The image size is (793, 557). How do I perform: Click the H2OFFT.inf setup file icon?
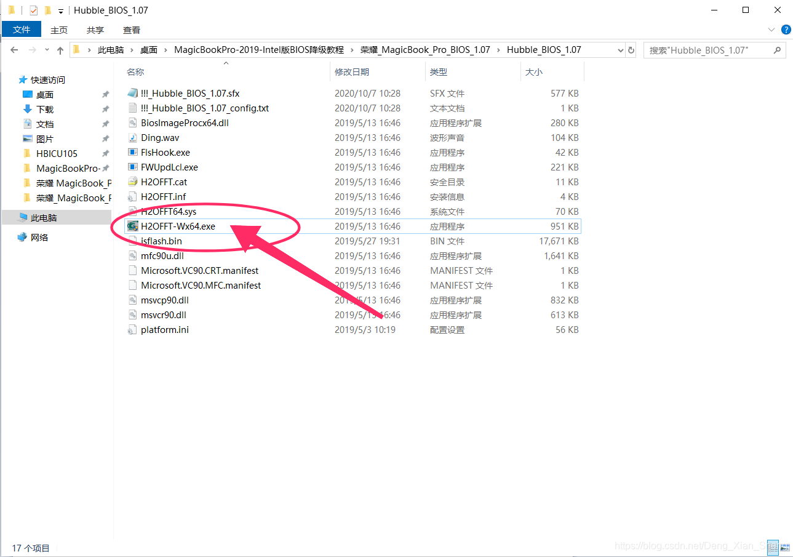[x=132, y=197]
